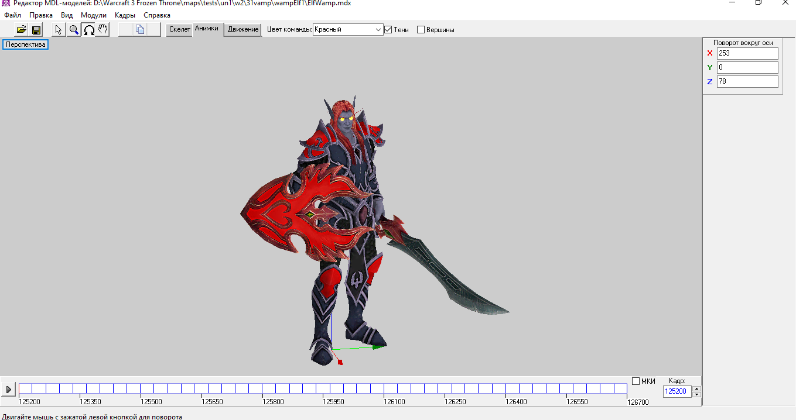Open the Файл menu
The height and width of the screenshot is (420, 796).
[12, 15]
